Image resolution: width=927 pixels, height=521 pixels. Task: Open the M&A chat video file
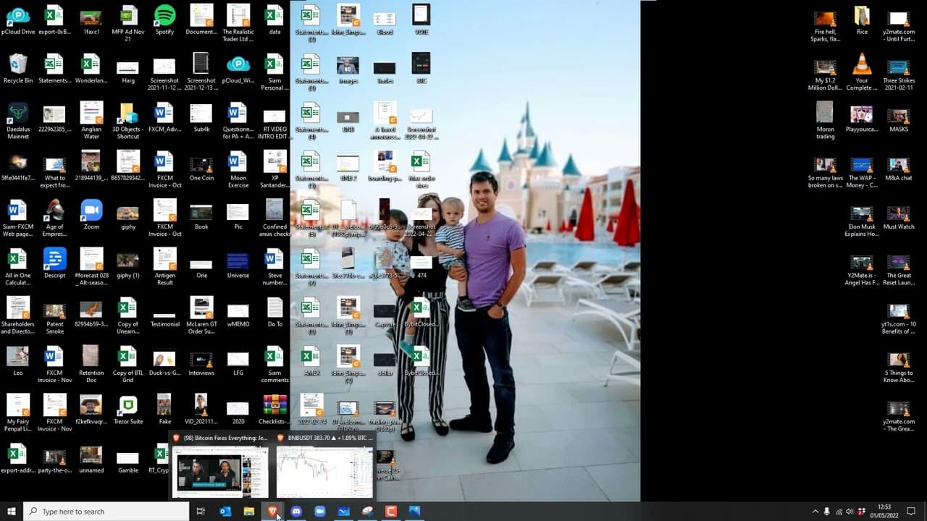899,169
